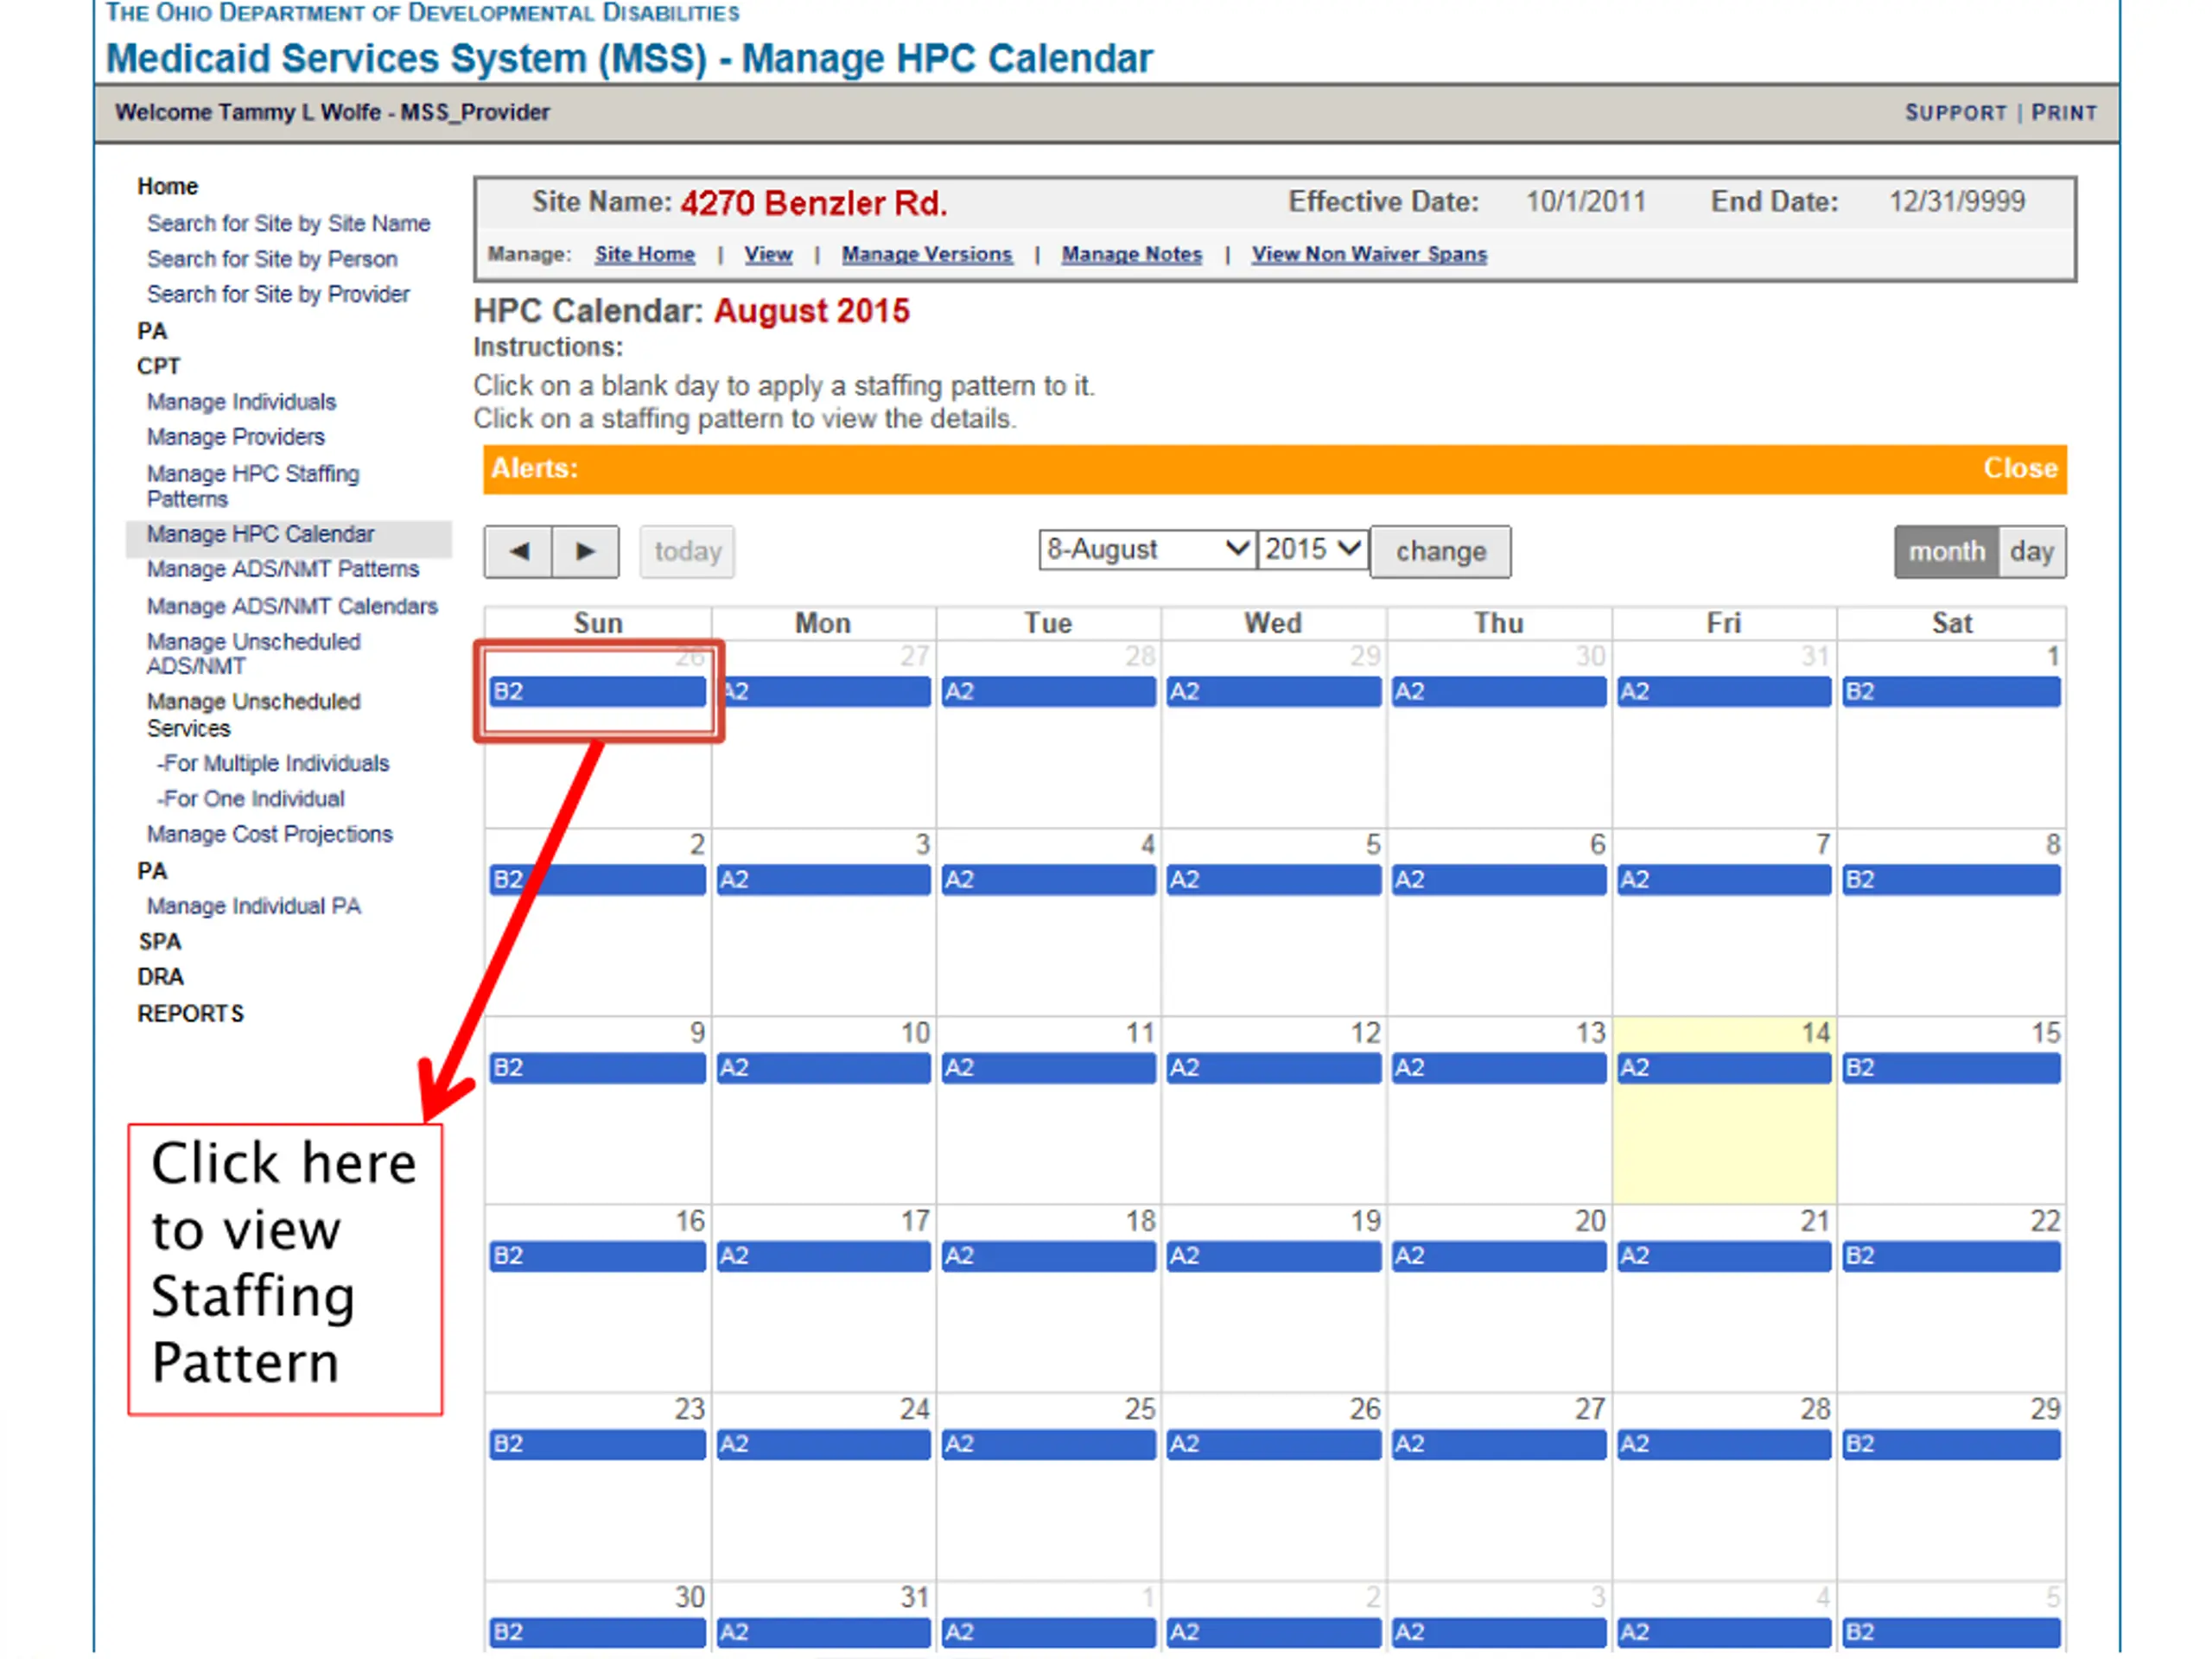View B2 pattern on Sunday August 16
The width and height of the screenshot is (2212, 1659).
coord(597,1256)
